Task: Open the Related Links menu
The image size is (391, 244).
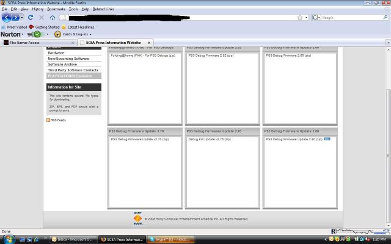Action: (x=103, y=9)
